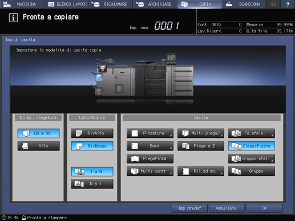This screenshot has width=295, height=221.
Task: Open the RICHIAMARE tab
Action: [111, 4]
